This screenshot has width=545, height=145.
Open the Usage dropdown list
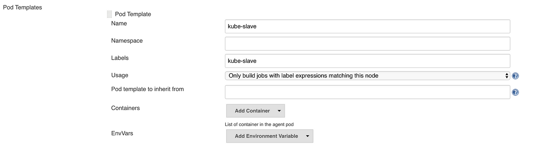tap(367, 76)
